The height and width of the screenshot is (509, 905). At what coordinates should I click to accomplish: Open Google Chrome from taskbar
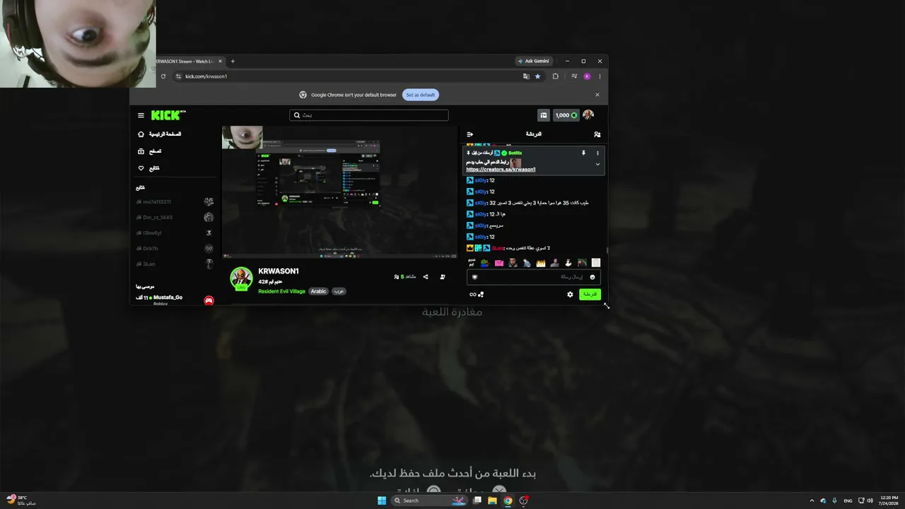point(508,501)
